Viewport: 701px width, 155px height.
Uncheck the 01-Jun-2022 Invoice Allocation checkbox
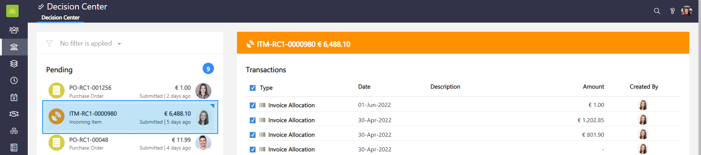pos(253,105)
